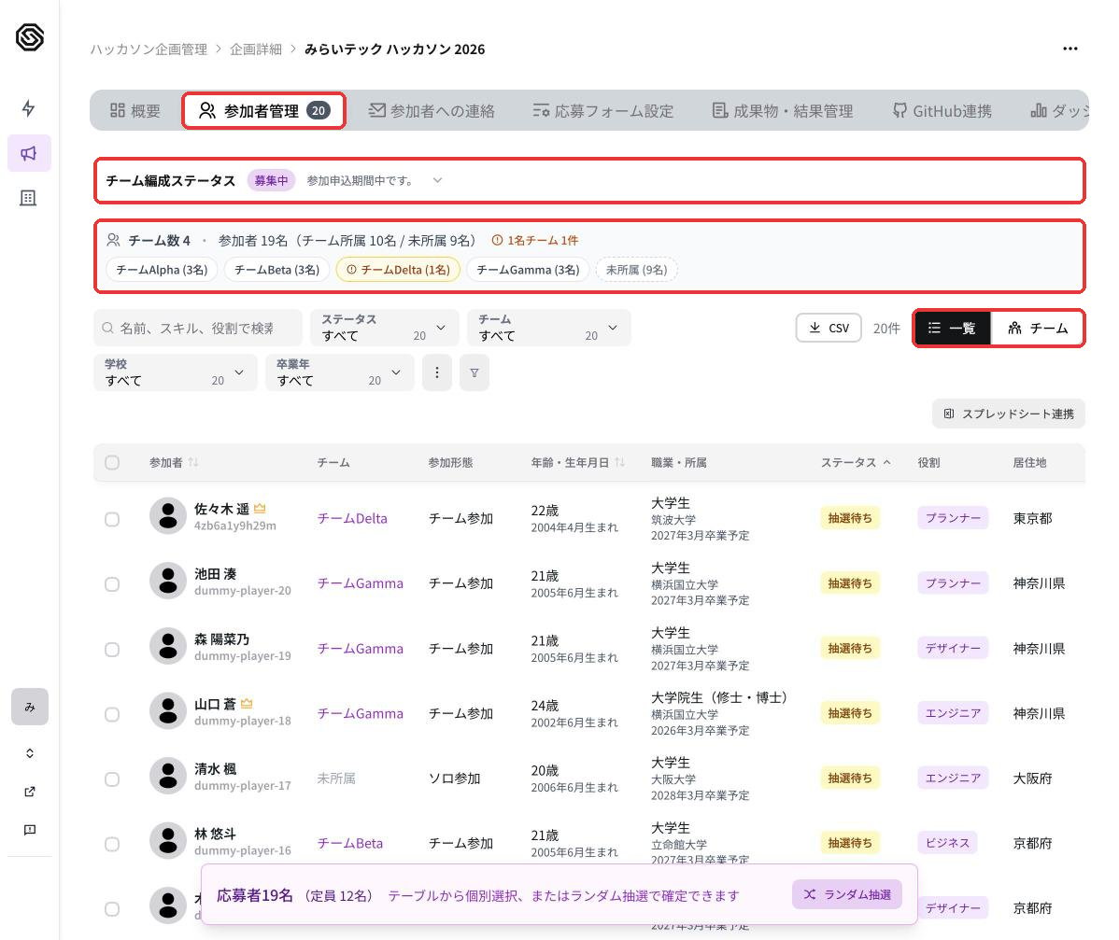Screen dimensions: 1119x940
Task: Open the 卒業年 filter dropdown
Action: [x=340, y=372]
